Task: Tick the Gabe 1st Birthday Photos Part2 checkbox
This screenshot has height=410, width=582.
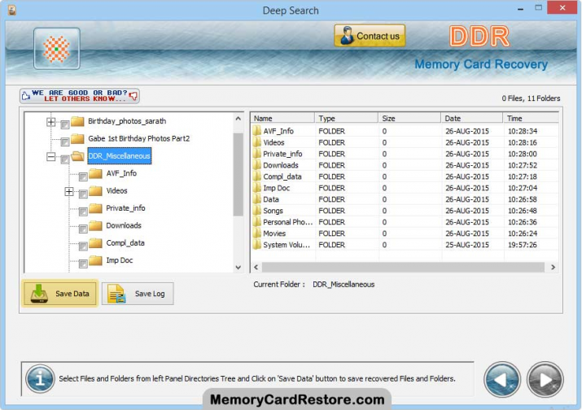Action: 65,141
